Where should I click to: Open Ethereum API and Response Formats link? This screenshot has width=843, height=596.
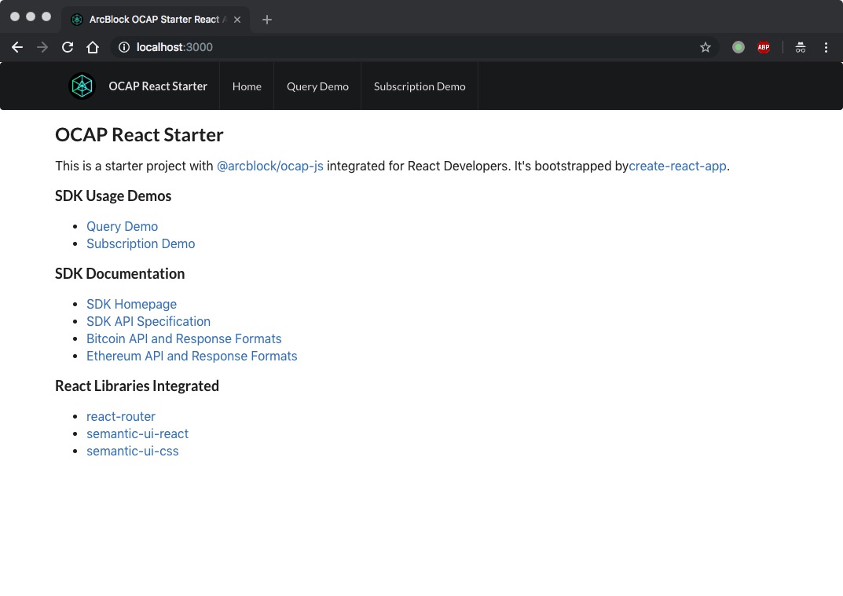(x=192, y=356)
